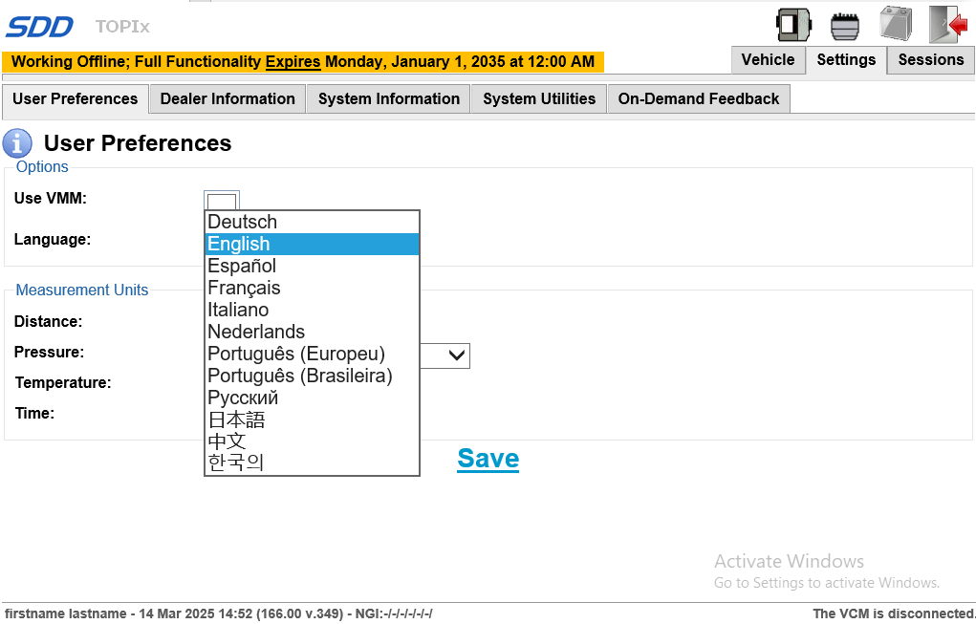The height and width of the screenshot is (624, 976).
Task: Open the Sessions tab
Action: (x=930, y=60)
